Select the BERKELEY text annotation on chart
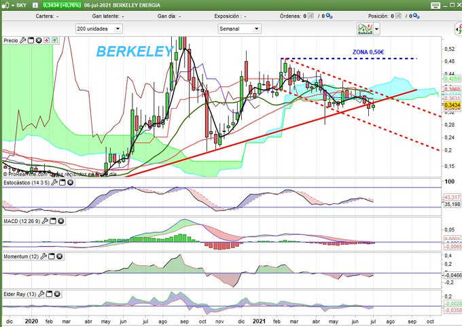Image resolution: width=462 pixels, height=327 pixels. pos(135,52)
